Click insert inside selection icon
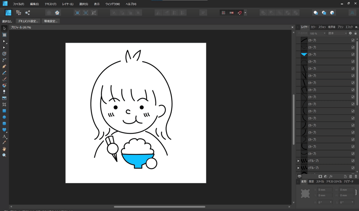Screen dimensions: 359x211 [x=332, y=13]
